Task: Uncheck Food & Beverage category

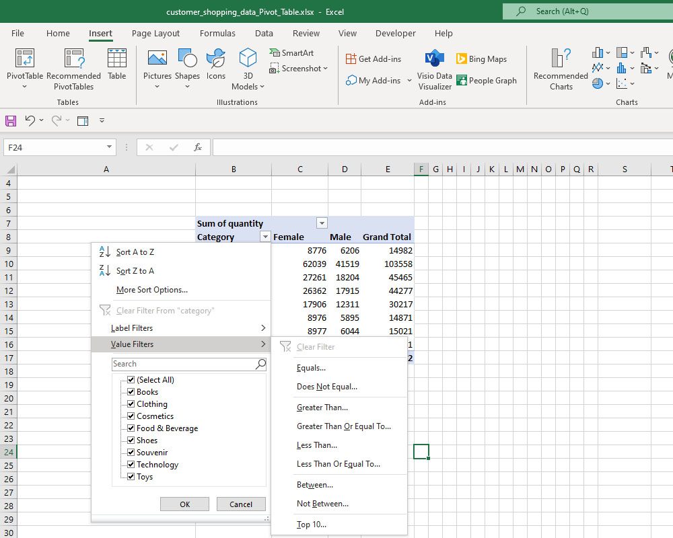Action: [x=131, y=428]
